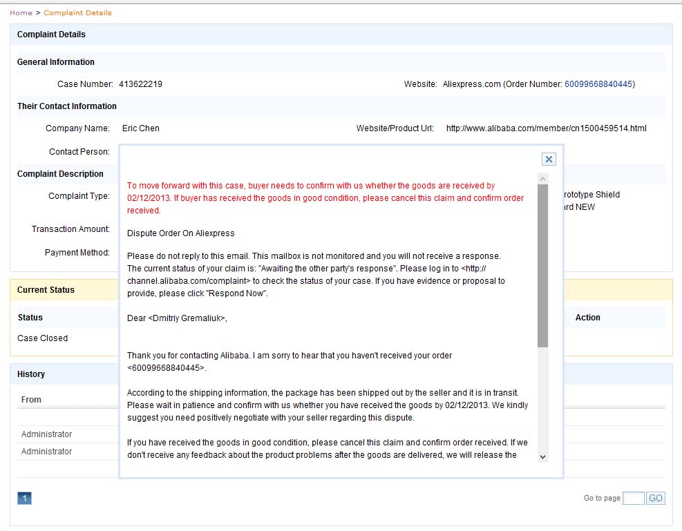Select the first Administrator history row
Viewport: 682px width, 531px height.
click(x=46, y=434)
